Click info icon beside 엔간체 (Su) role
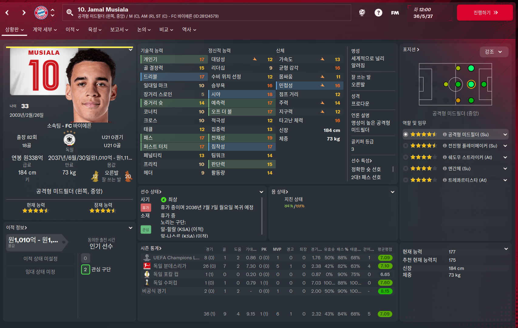This screenshot has width=518, height=328. (445, 168)
